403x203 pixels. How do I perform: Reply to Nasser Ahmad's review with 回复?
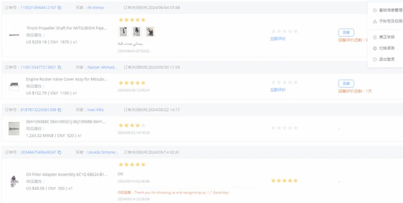(346, 84)
